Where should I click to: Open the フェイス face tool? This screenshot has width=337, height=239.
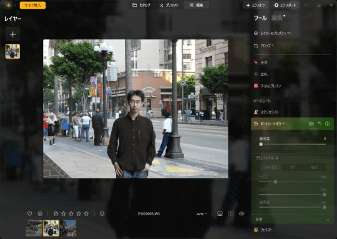[x=263, y=230]
